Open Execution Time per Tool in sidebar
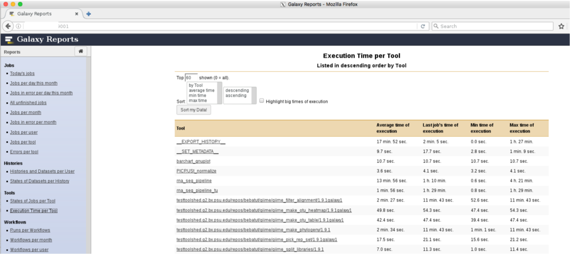570x254 pixels. [x=33, y=211]
